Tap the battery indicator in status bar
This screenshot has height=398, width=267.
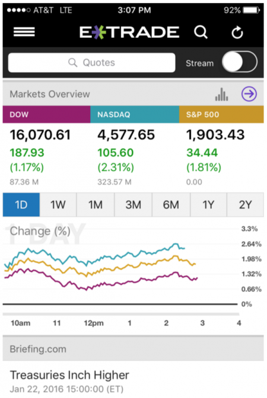(x=251, y=10)
